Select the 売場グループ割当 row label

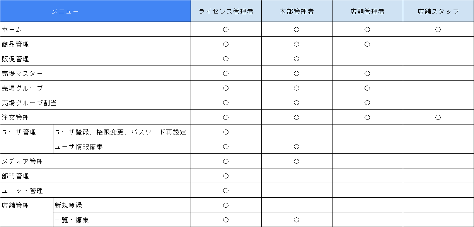point(29,103)
